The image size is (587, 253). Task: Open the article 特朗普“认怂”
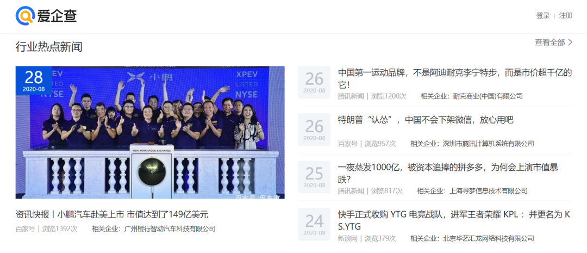click(x=426, y=120)
